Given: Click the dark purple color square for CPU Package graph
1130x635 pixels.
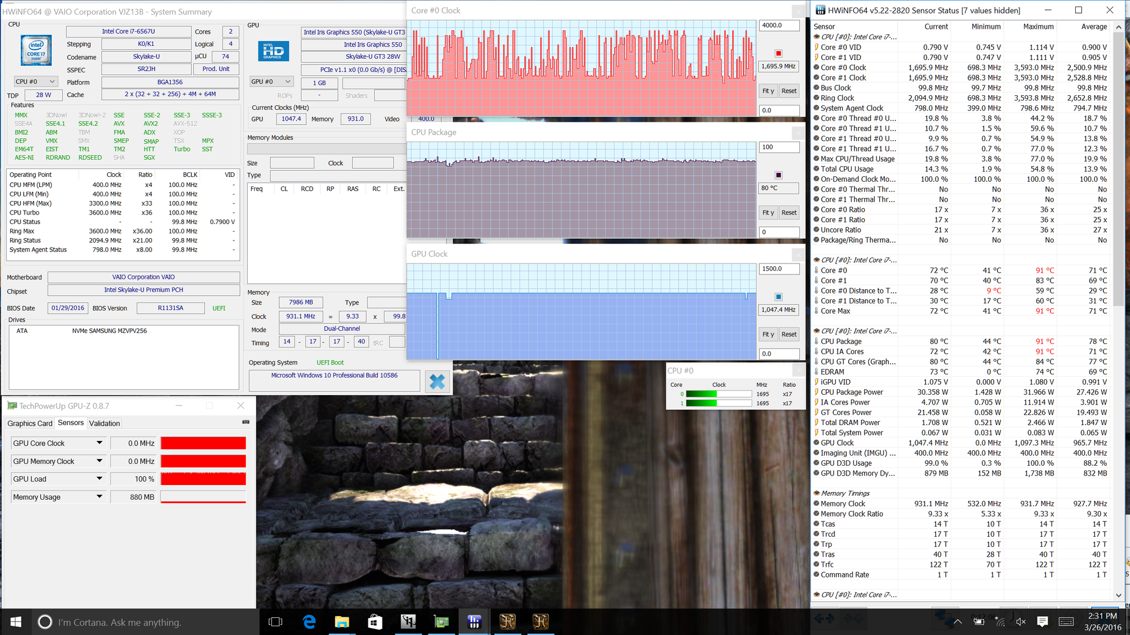Looking at the screenshot, I should click(778, 175).
